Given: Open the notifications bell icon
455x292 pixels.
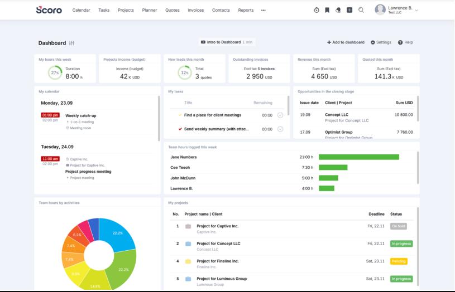Looking at the screenshot, I should pos(338,10).
